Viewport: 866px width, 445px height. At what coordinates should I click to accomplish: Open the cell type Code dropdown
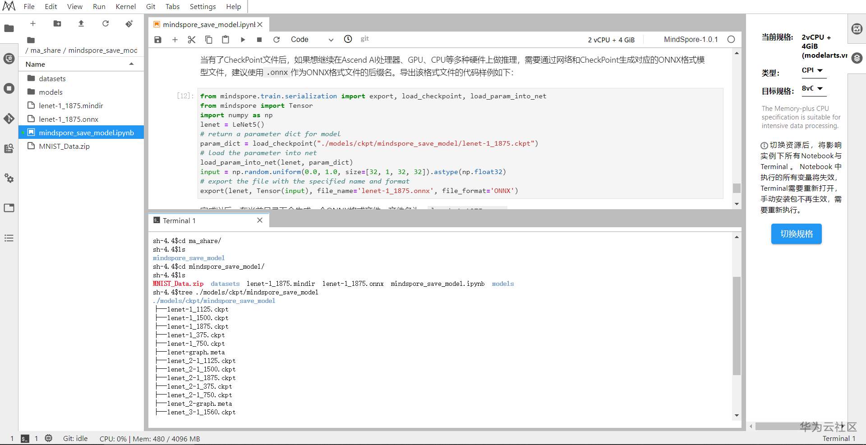point(312,40)
